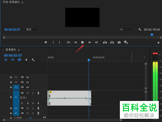162x122 pixels.
Task: Select the audio clip on A1
Action: click(69, 98)
